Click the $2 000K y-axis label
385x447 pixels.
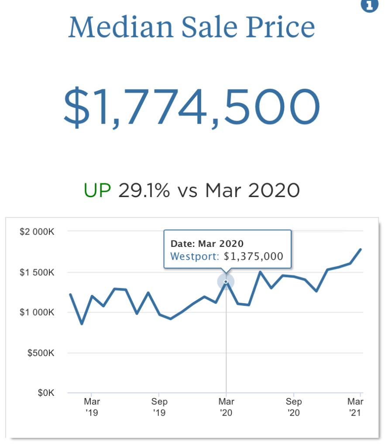37,232
